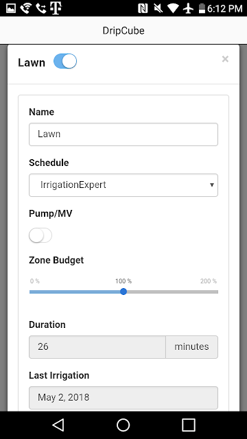The width and height of the screenshot is (247, 439).
Task: Click the Name field containing Lawn
Action: click(123, 134)
